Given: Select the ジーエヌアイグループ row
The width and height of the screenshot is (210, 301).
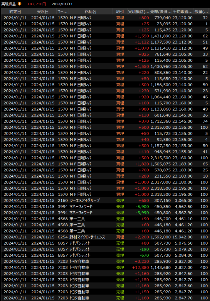Looking at the screenshot, I should pos(85,200).
